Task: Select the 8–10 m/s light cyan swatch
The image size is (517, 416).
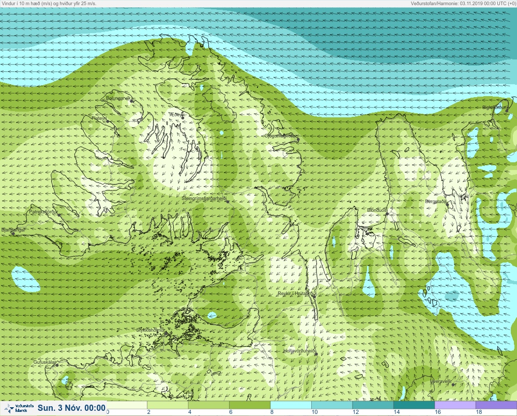Action: click(x=291, y=405)
